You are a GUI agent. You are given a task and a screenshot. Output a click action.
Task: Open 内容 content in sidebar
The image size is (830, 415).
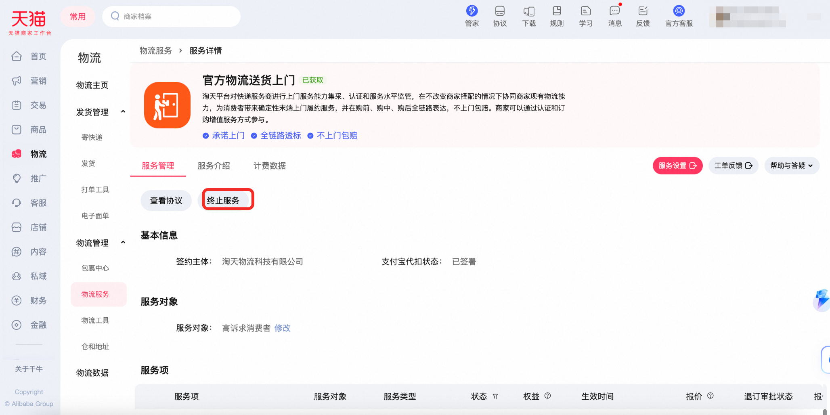point(29,252)
